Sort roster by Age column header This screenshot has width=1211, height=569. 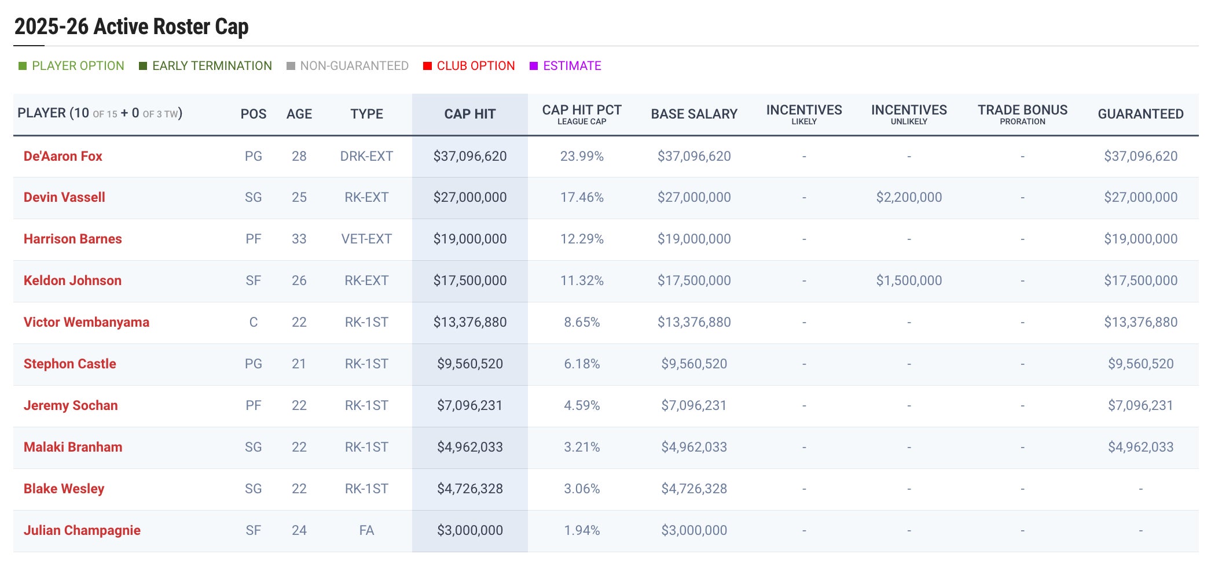click(x=299, y=114)
